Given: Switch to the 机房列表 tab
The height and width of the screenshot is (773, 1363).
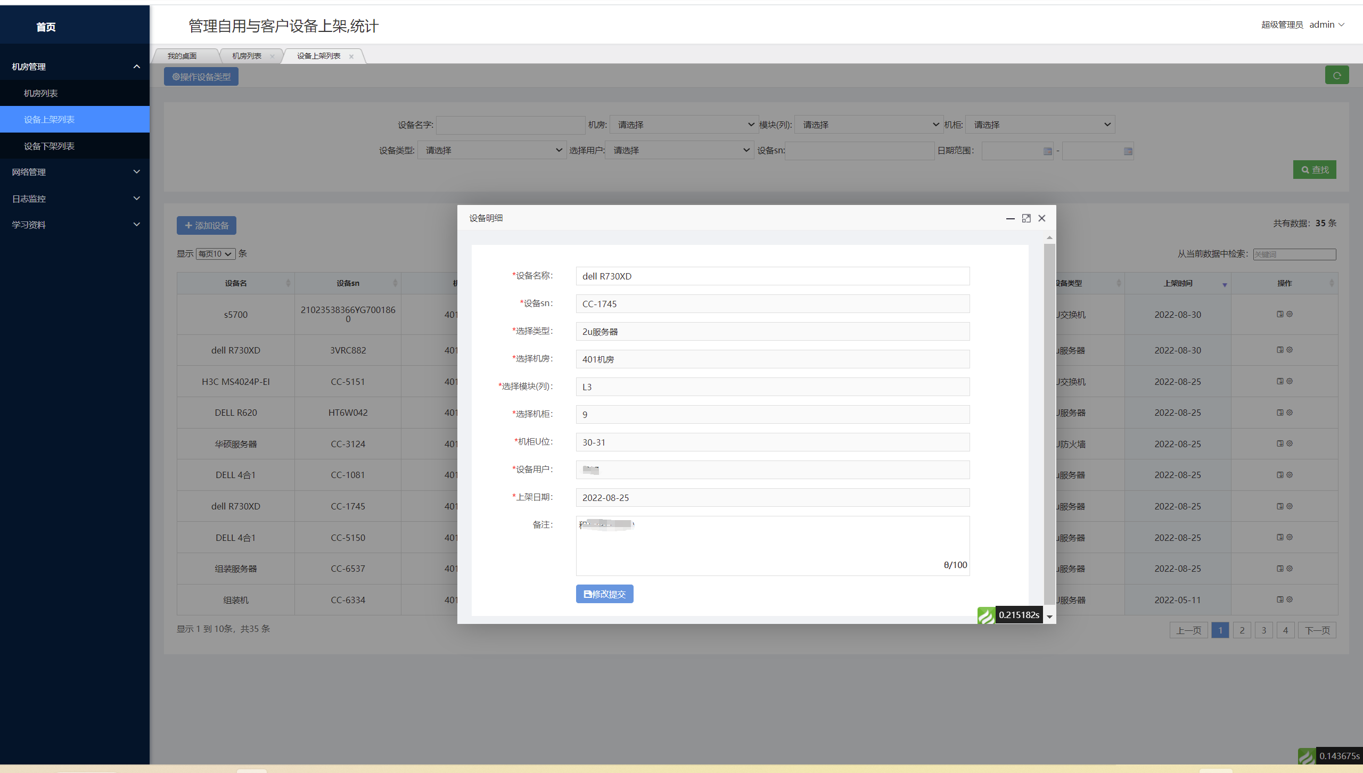Looking at the screenshot, I should pyautogui.click(x=247, y=56).
